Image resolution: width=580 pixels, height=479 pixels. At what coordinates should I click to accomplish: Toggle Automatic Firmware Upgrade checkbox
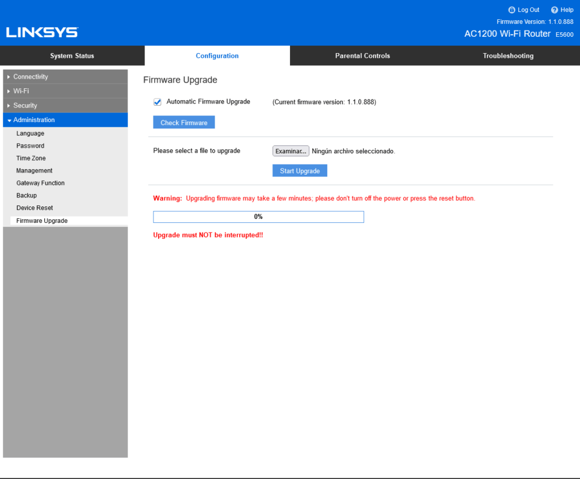coord(157,102)
